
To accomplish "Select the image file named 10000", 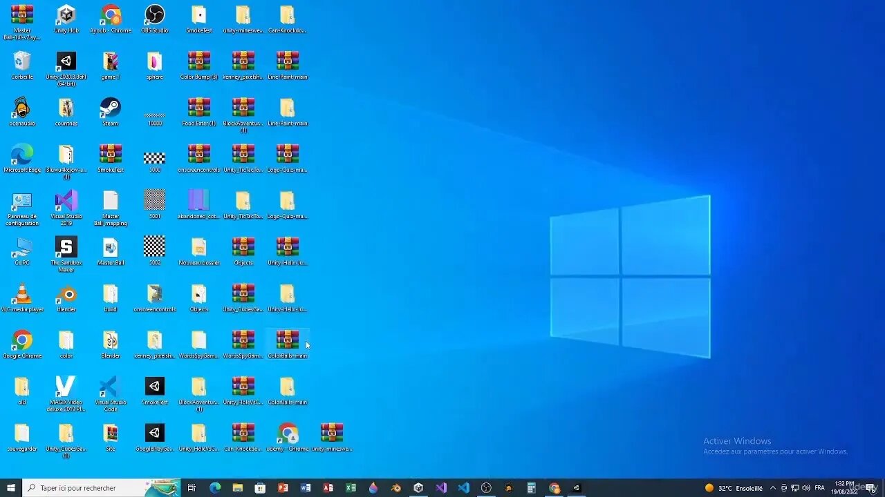I will tap(155, 119).
